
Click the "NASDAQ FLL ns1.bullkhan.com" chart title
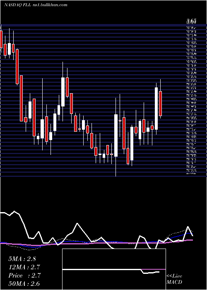click(36, 5)
